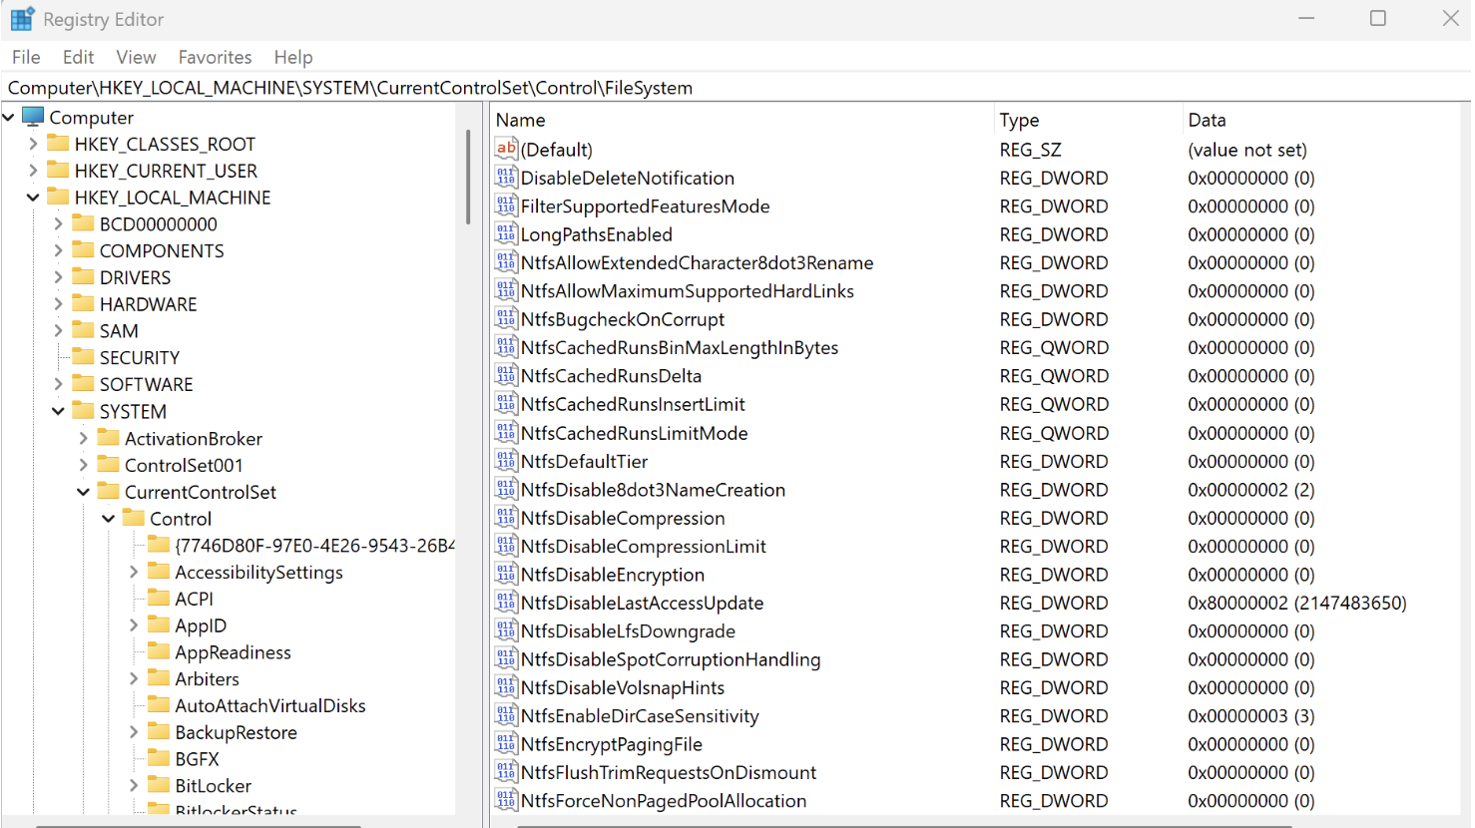
Task: Click the Registry Editor app icon in title bar
Action: pos(22,19)
